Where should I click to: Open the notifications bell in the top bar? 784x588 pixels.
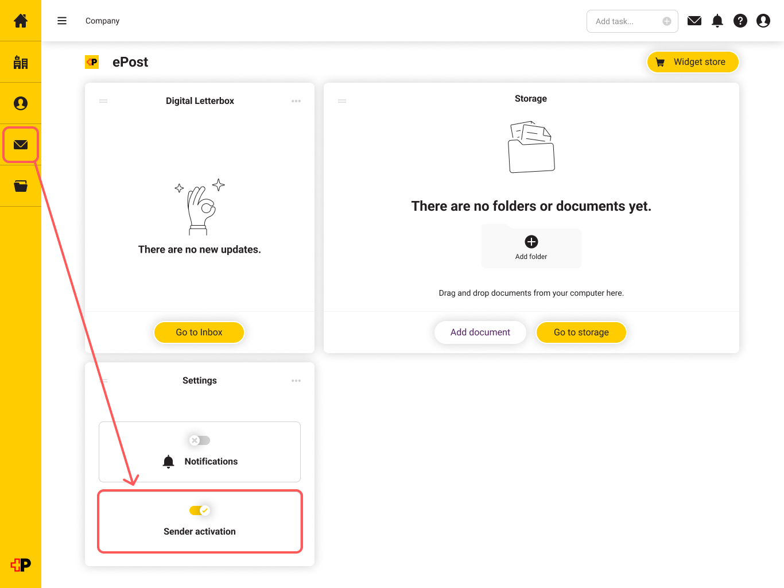[x=717, y=21]
